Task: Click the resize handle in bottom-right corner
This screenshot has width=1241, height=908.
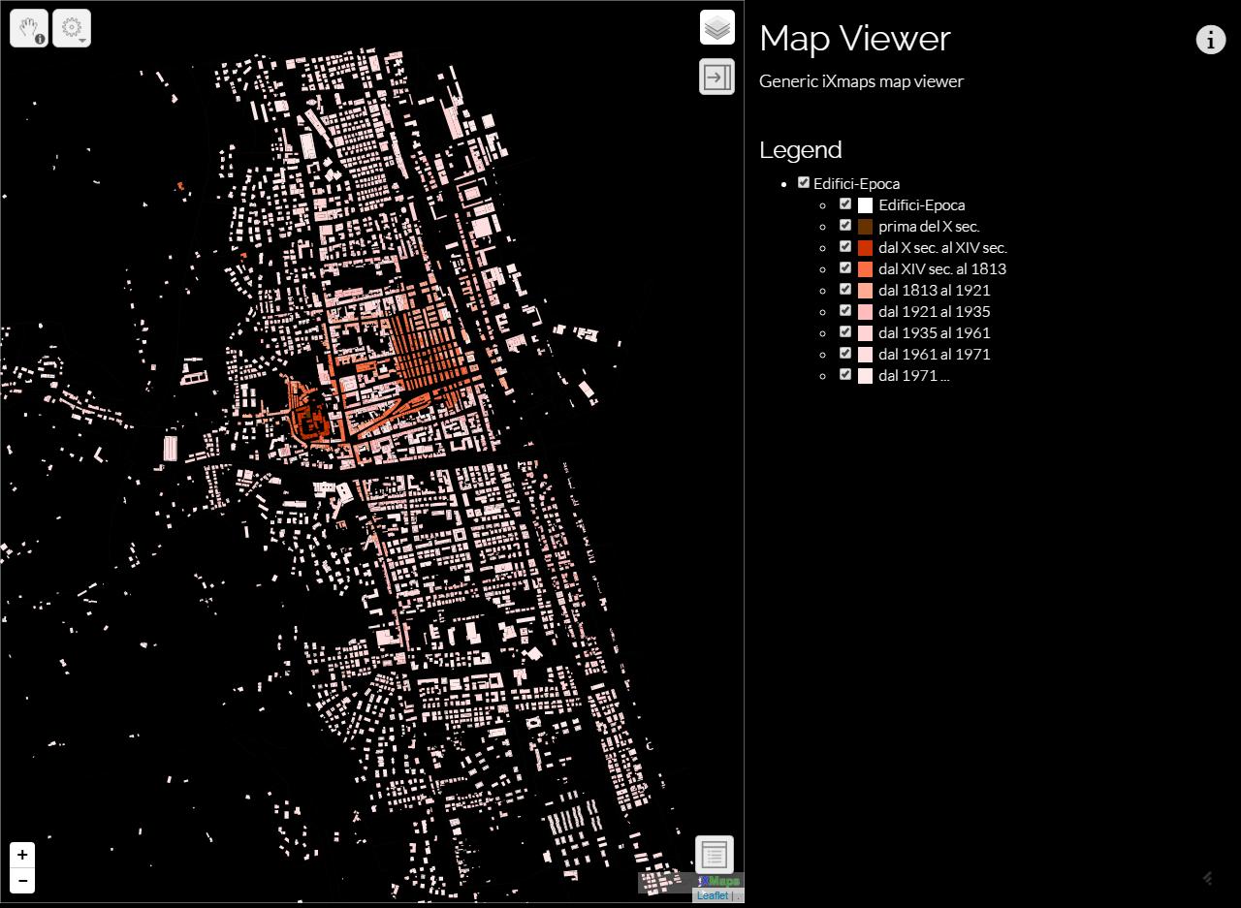Action: pyautogui.click(x=1208, y=878)
